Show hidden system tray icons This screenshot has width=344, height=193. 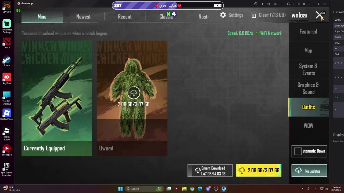point(302,189)
